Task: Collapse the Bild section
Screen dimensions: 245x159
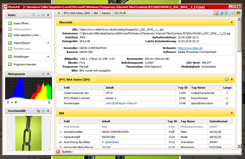Action: tap(232, 113)
